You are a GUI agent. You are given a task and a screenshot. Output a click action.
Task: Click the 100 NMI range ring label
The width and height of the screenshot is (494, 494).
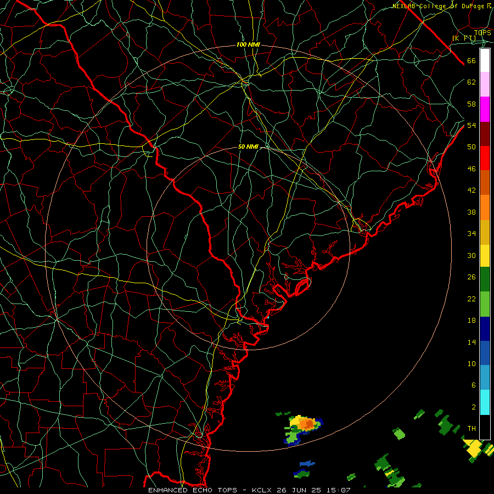point(248,45)
